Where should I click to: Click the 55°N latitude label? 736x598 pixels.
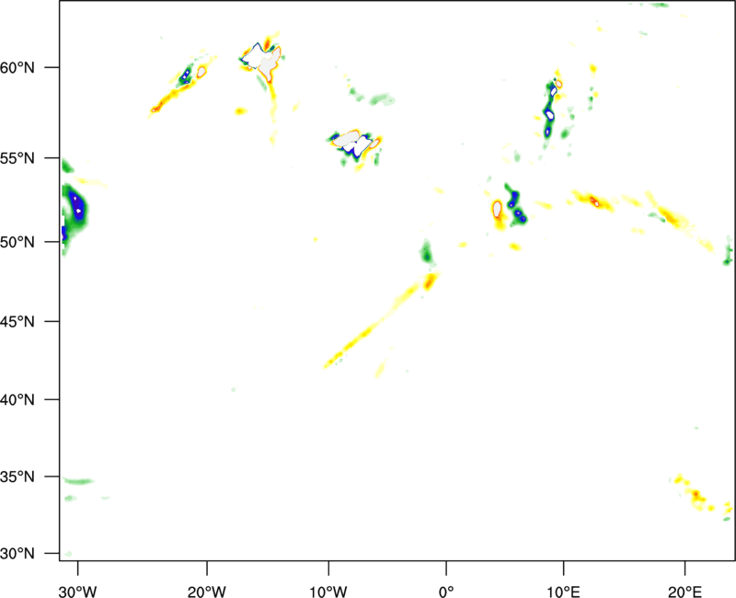(17, 158)
